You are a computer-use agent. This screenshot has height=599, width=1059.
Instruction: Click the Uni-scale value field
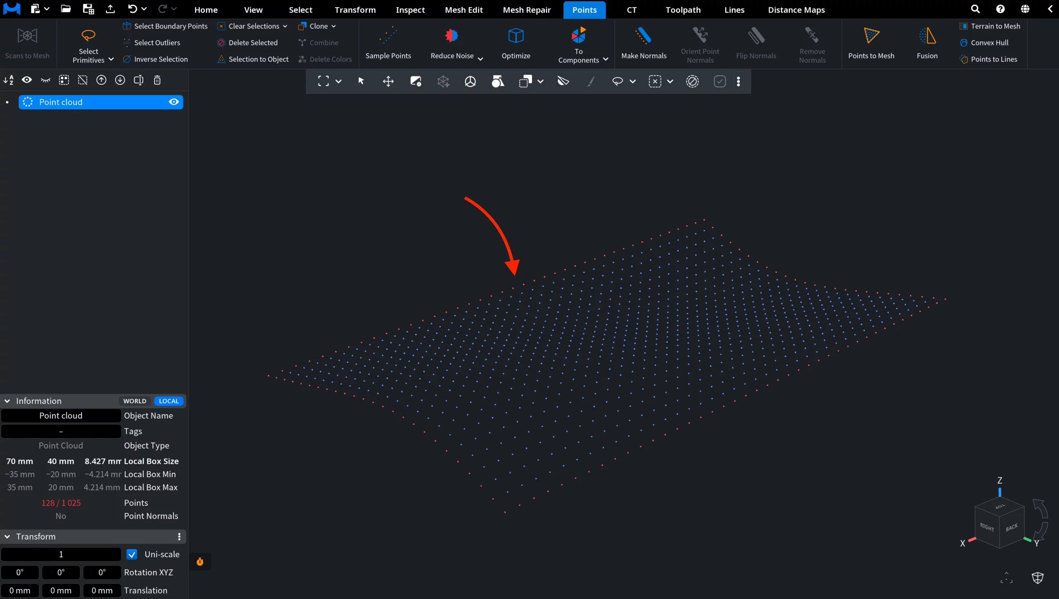tap(61, 554)
